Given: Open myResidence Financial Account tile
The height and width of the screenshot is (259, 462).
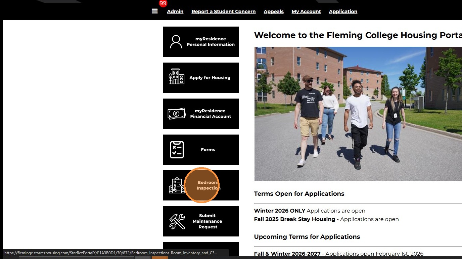Looking at the screenshot, I should point(201,114).
